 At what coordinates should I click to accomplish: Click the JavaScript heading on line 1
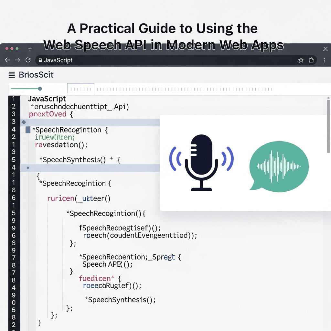[47, 99]
